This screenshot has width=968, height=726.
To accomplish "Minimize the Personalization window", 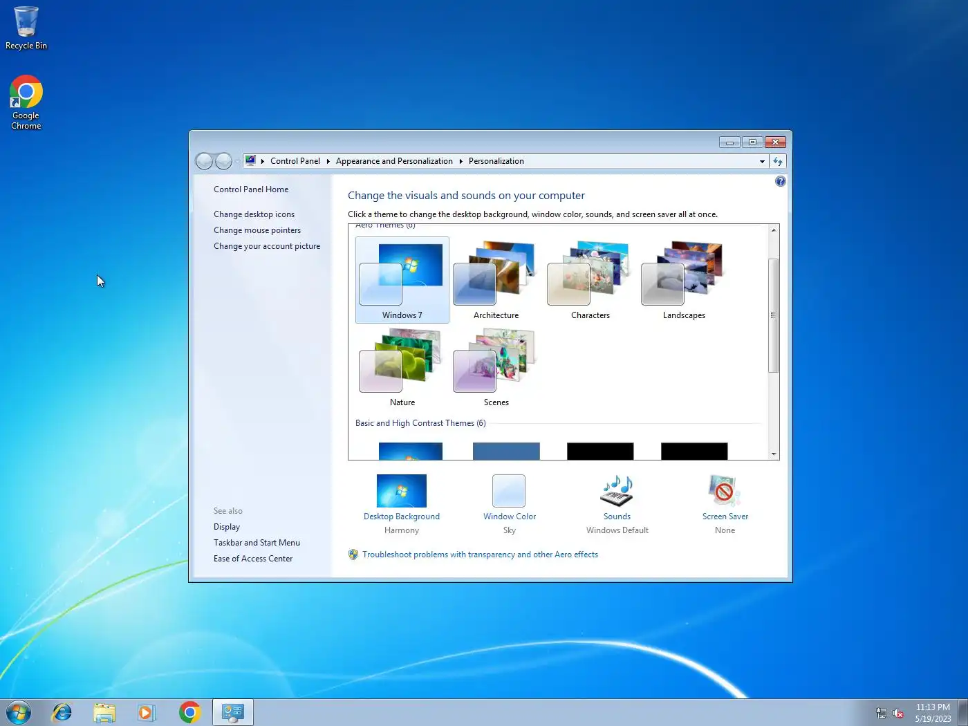I will pyautogui.click(x=729, y=142).
